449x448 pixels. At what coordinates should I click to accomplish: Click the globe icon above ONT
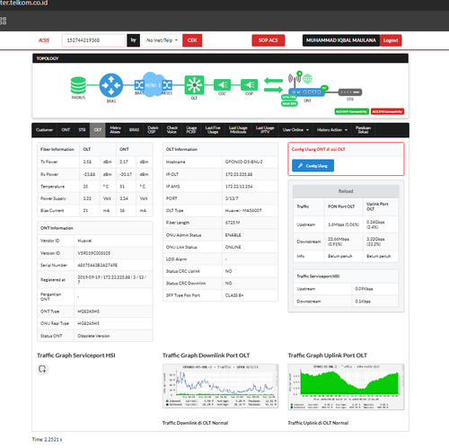pos(307,79)
